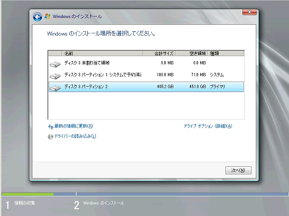
Task: Click drive icon for パーティション 1 row
Action: 55,76
